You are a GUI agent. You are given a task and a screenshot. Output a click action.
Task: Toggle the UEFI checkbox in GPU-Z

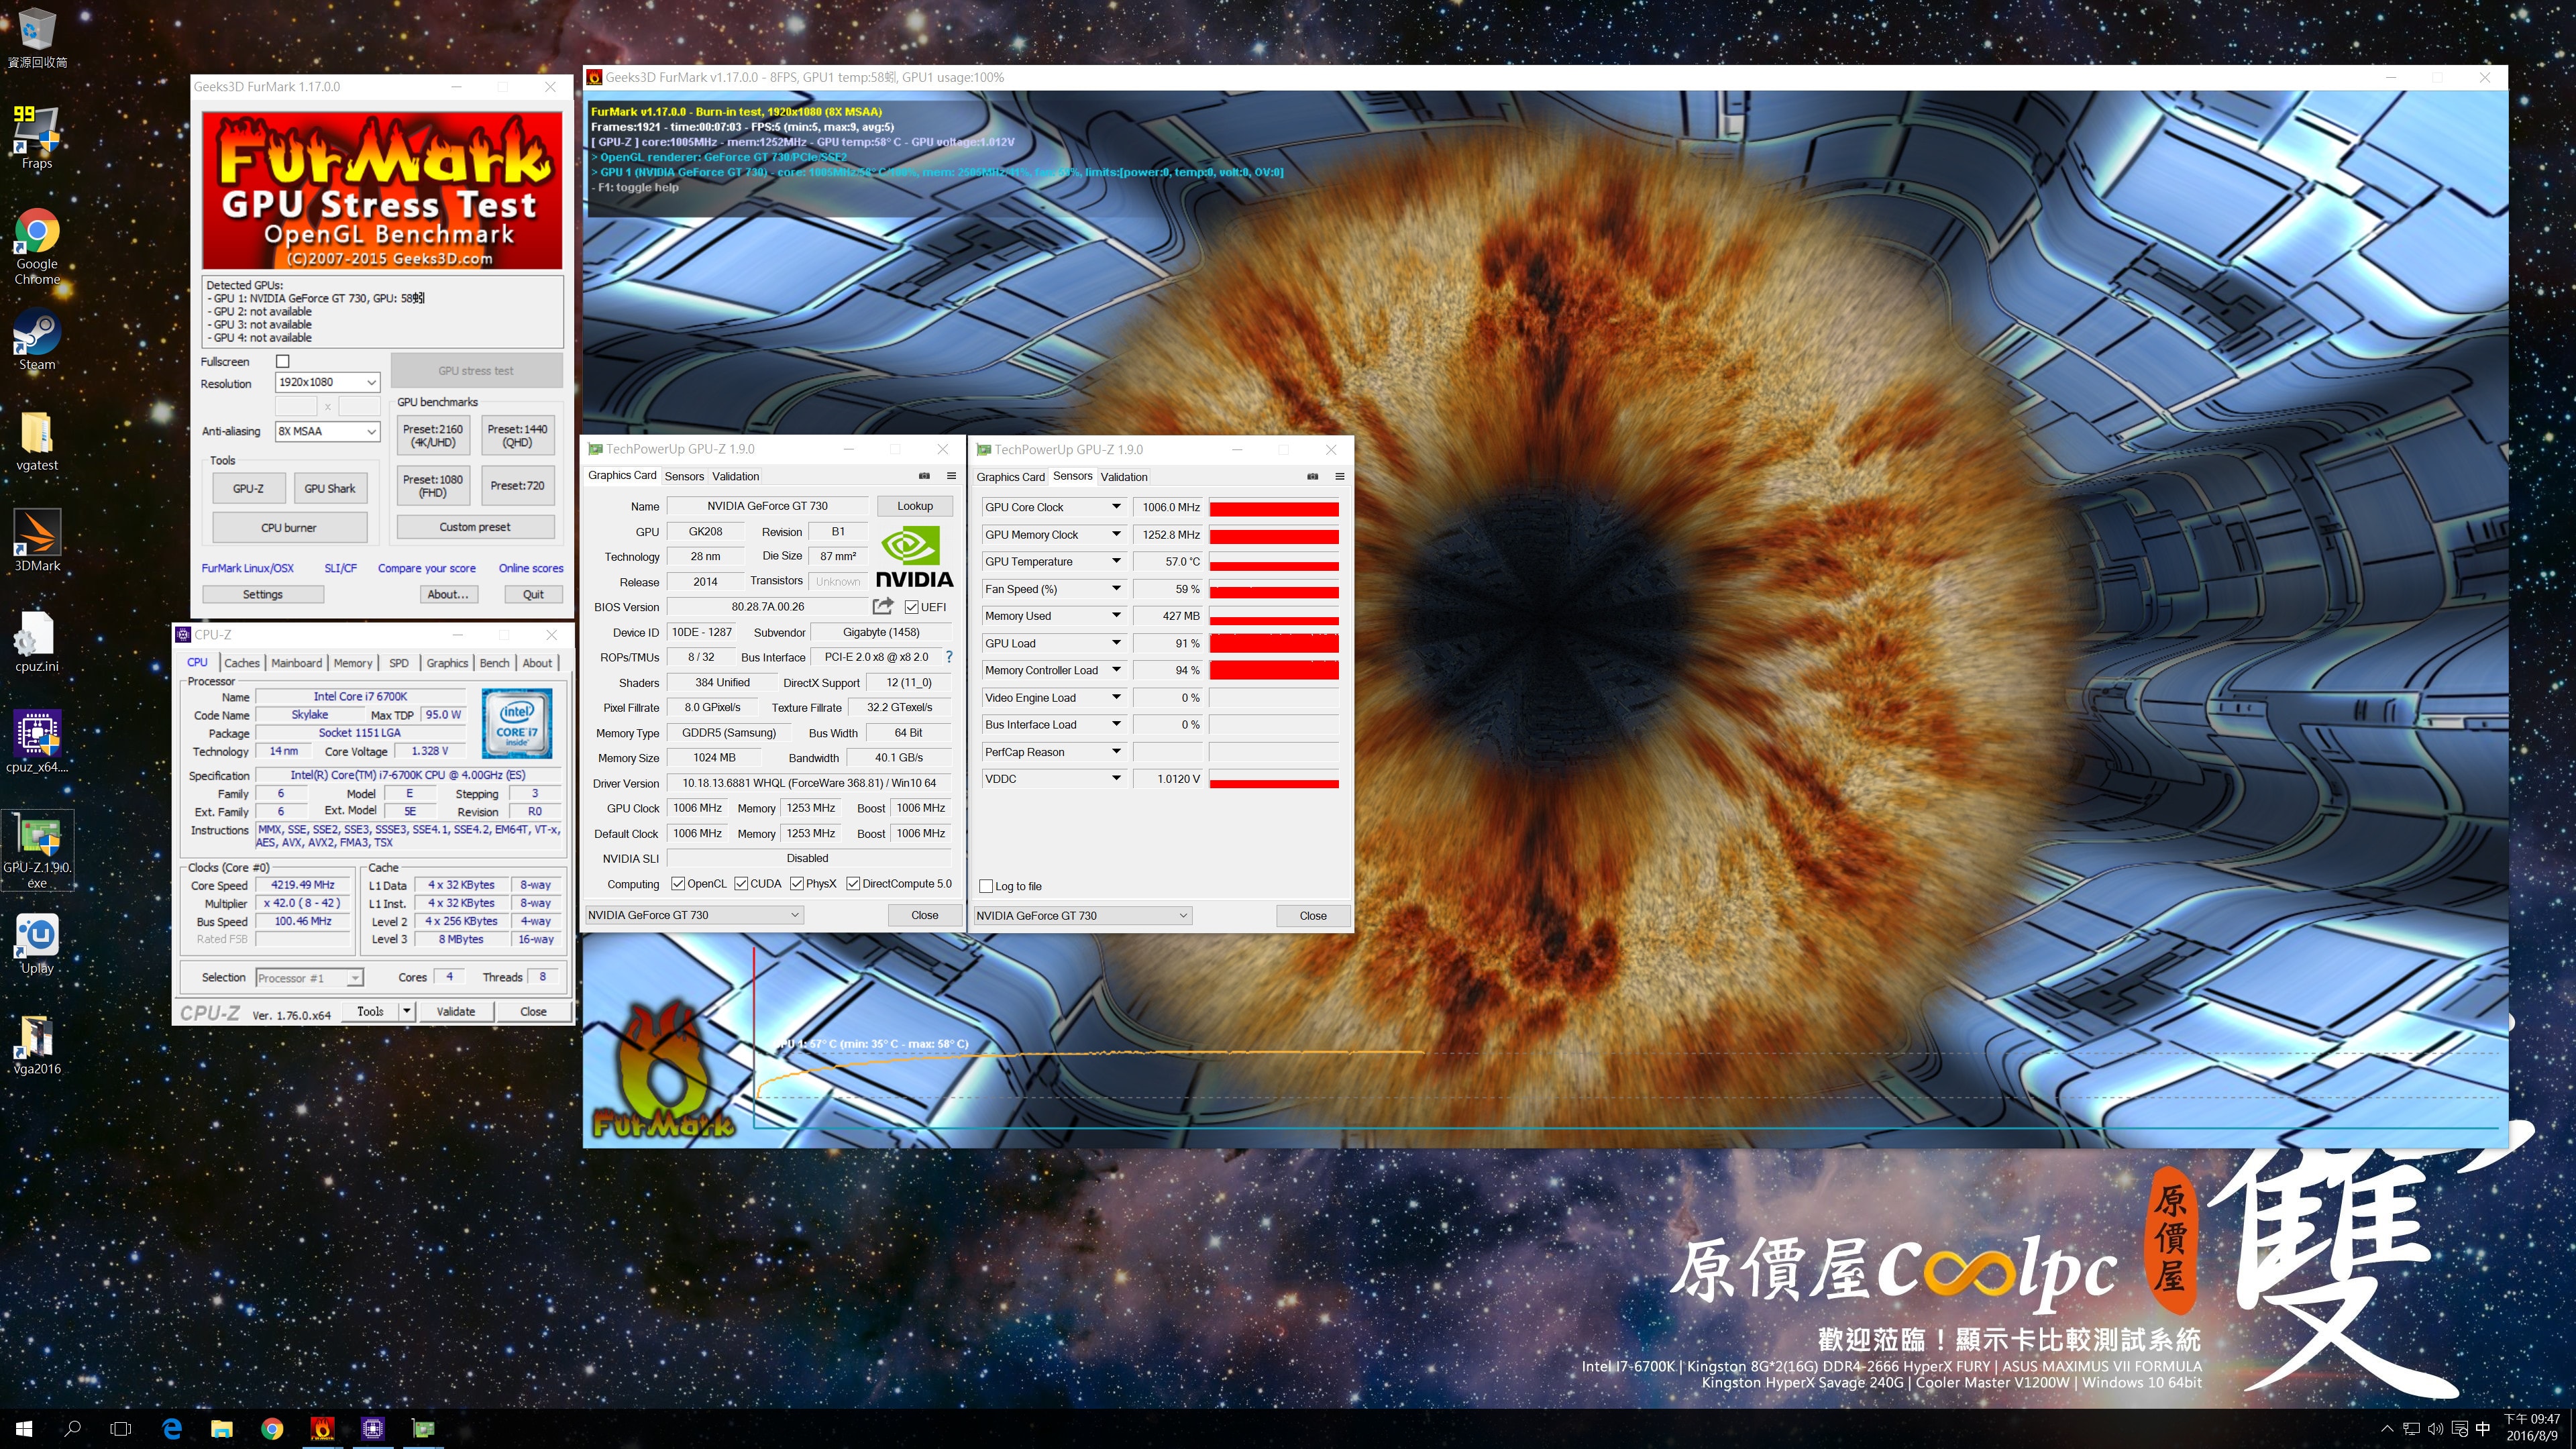911,607
